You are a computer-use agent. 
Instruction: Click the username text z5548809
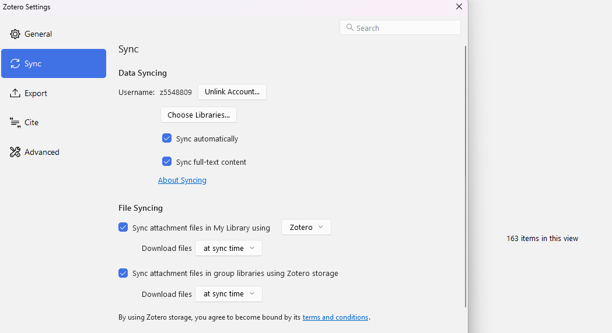[x=176, y=93]
